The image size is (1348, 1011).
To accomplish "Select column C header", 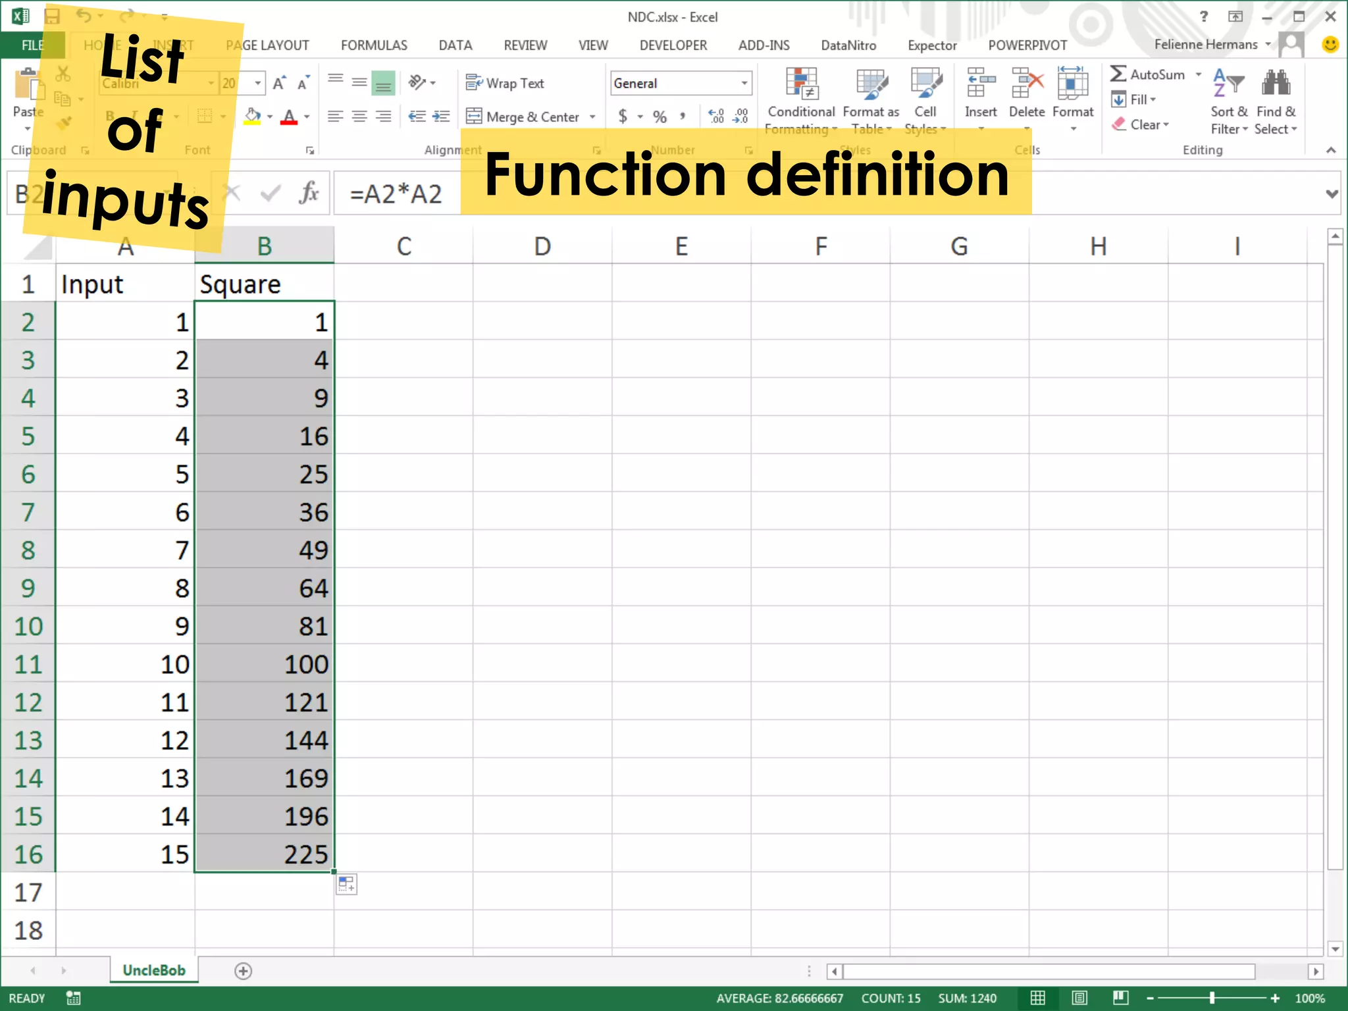I will pyautogui.click(x=403, y=246).
